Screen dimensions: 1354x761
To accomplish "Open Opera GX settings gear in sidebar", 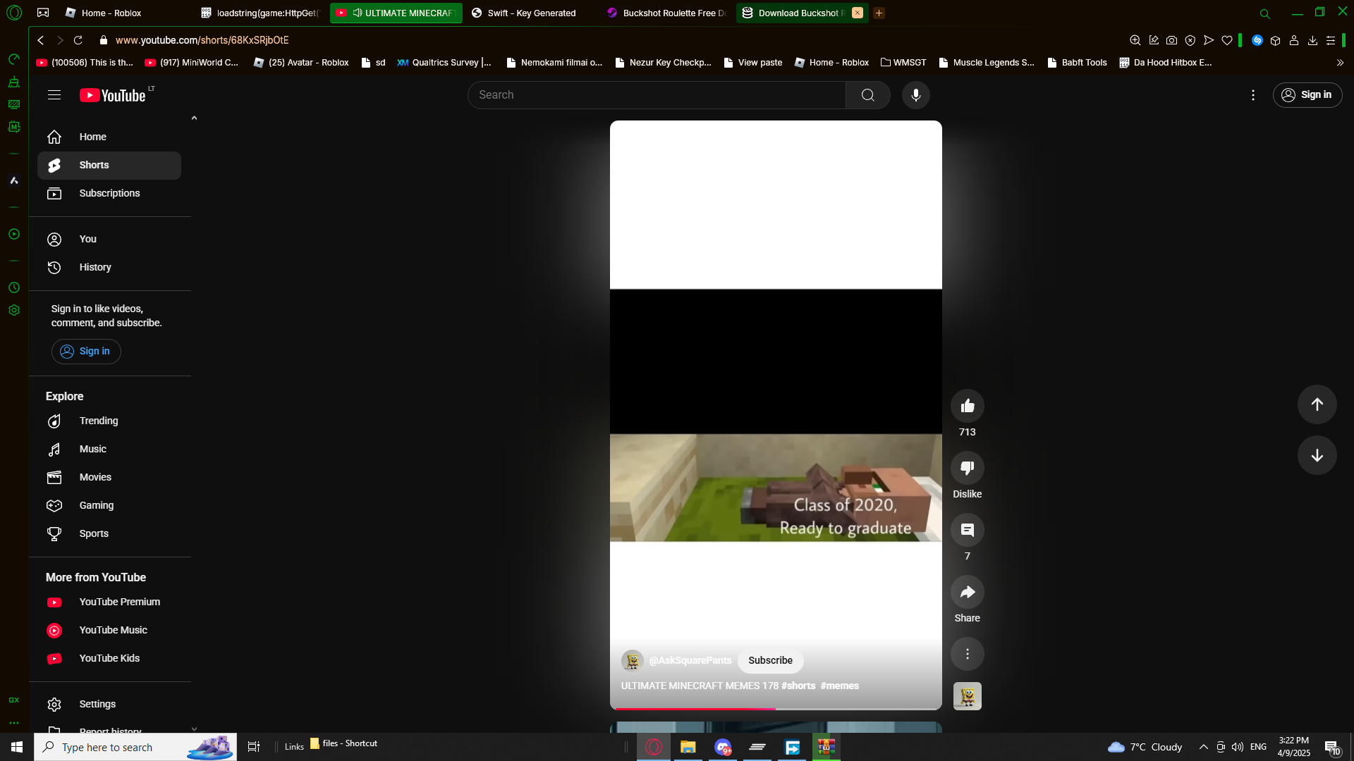I will (x=14, y=310).
